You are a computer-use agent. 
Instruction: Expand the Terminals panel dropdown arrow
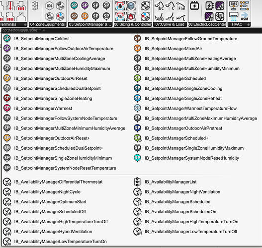25,25
